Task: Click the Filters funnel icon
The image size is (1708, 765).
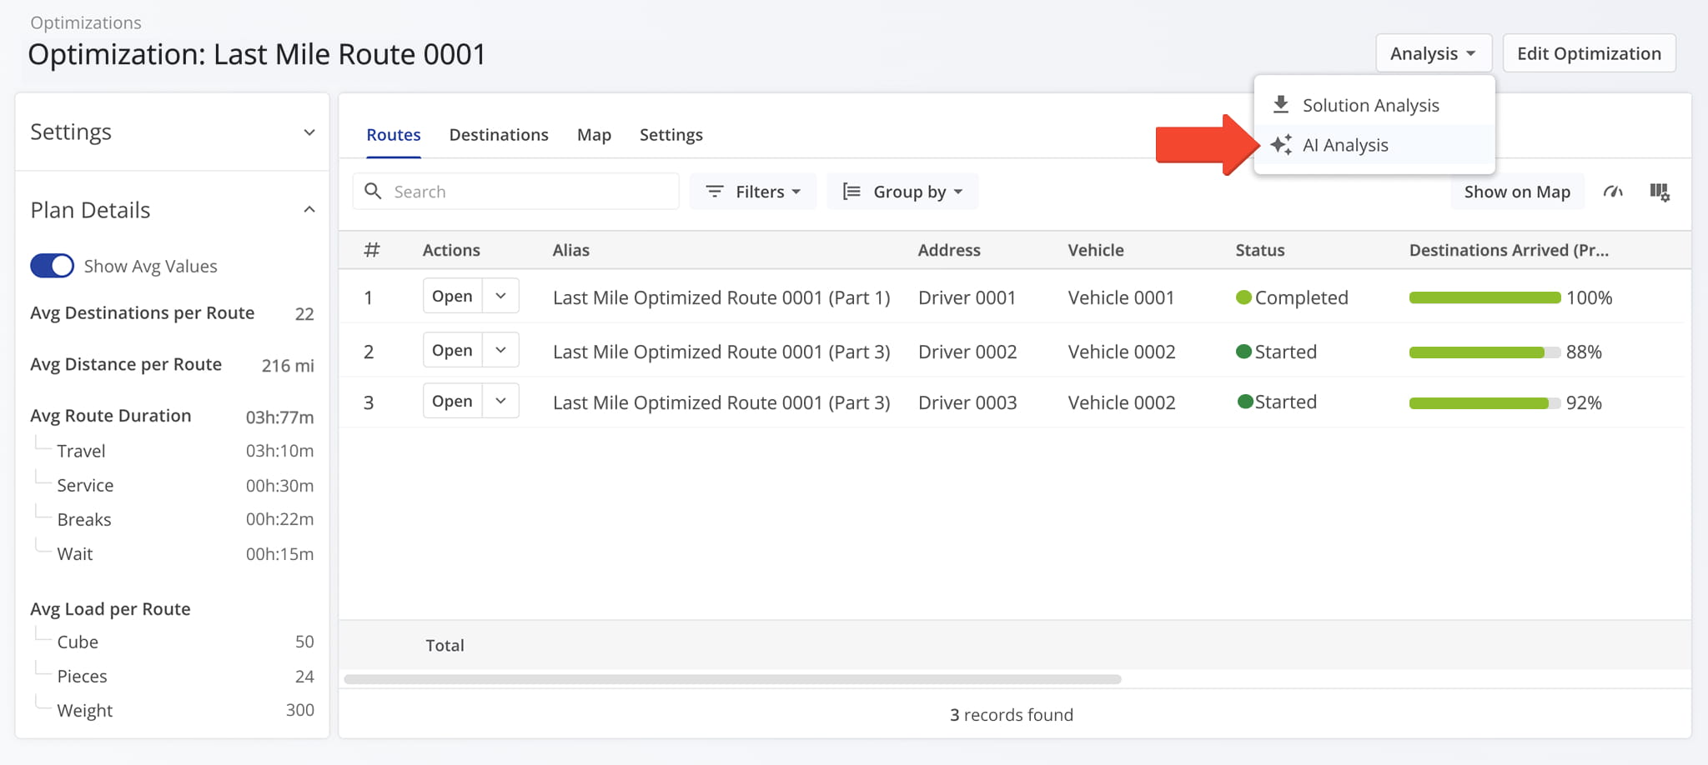Action: [x=715, y=192]
